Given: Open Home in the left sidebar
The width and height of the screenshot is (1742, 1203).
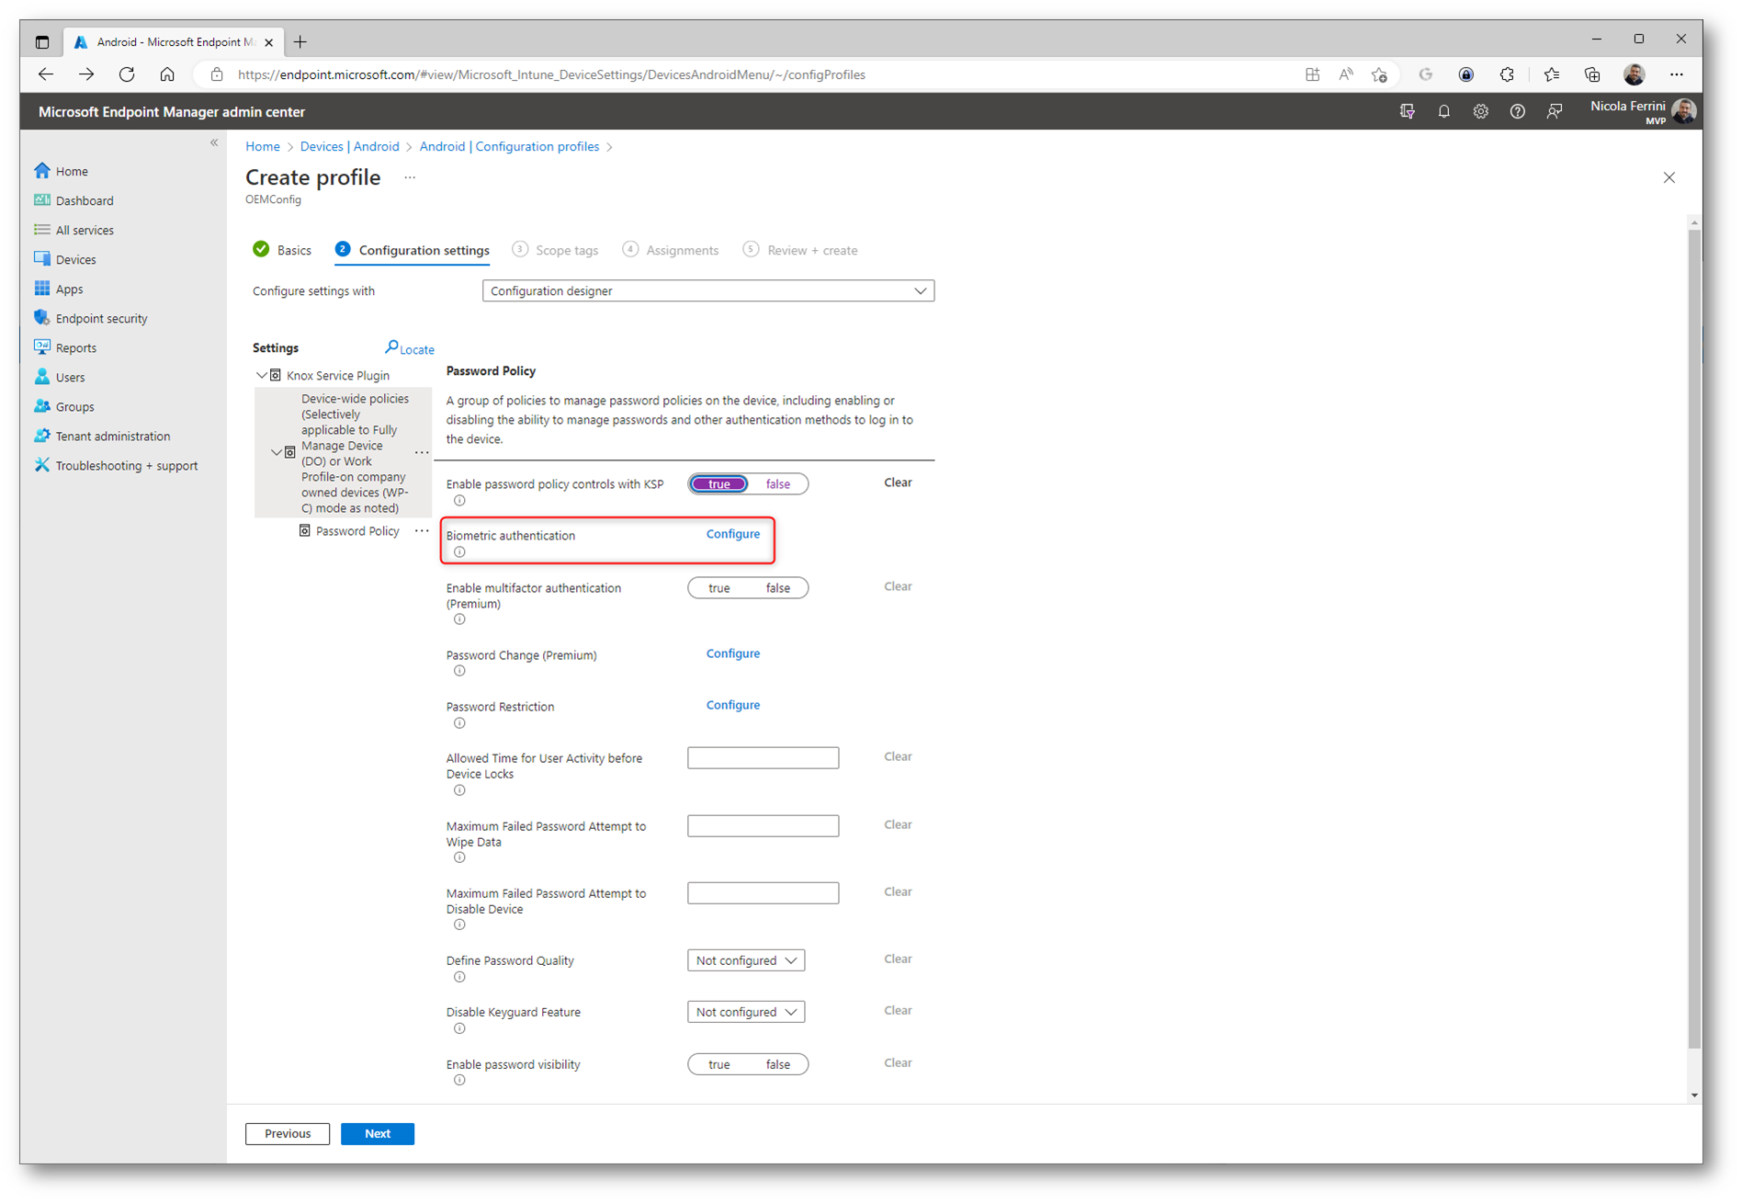Looking at the screenshot, I should [71, 171].
